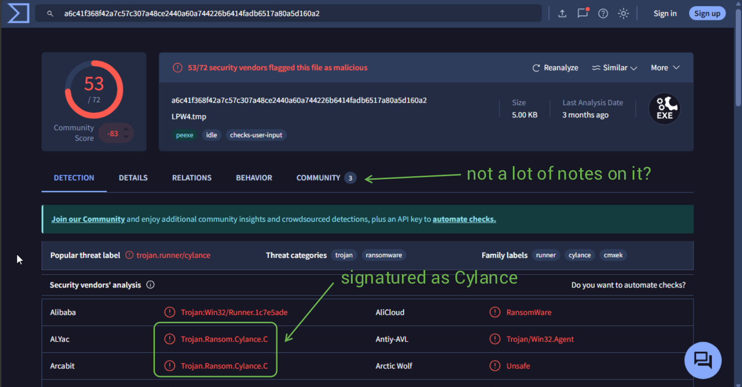742x387 pixels.
Task: Follow the Join our Community link
Action: [88, 219]
